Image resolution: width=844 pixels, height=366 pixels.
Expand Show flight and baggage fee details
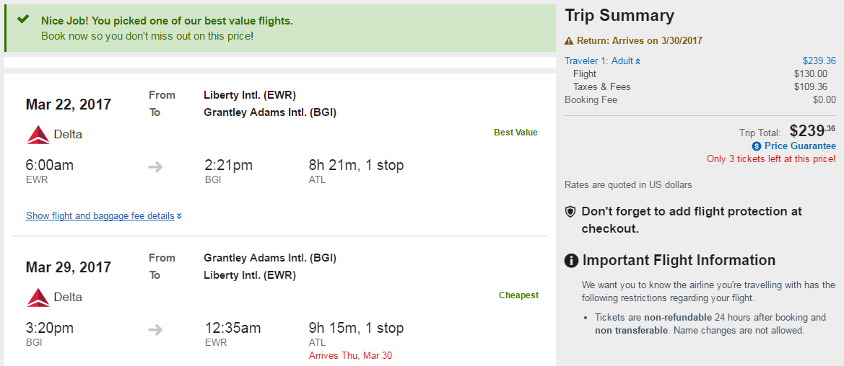pyautogui.click(x=103, y=215)
